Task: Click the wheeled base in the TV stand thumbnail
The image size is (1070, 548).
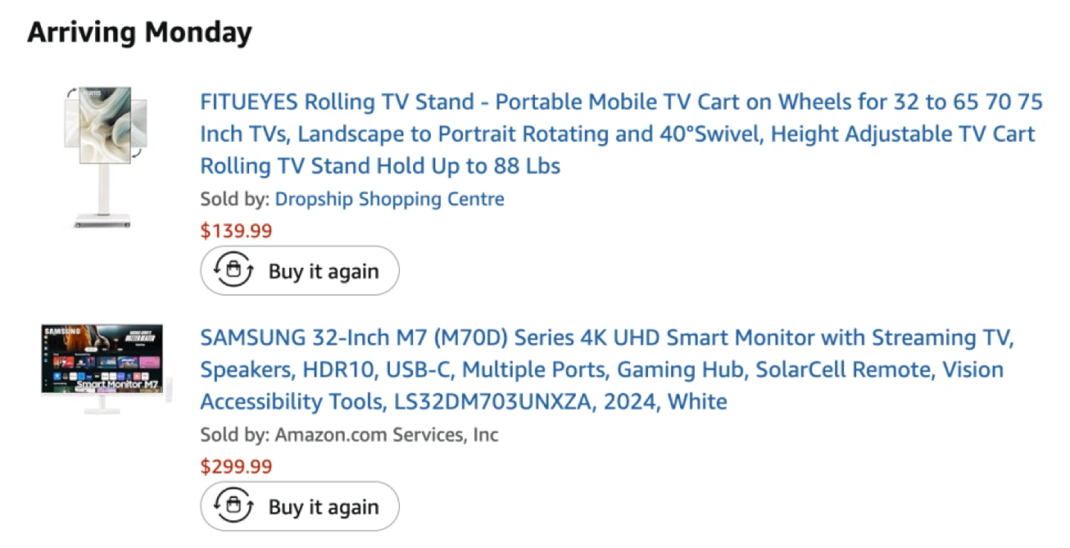Action: coord(103,221)
